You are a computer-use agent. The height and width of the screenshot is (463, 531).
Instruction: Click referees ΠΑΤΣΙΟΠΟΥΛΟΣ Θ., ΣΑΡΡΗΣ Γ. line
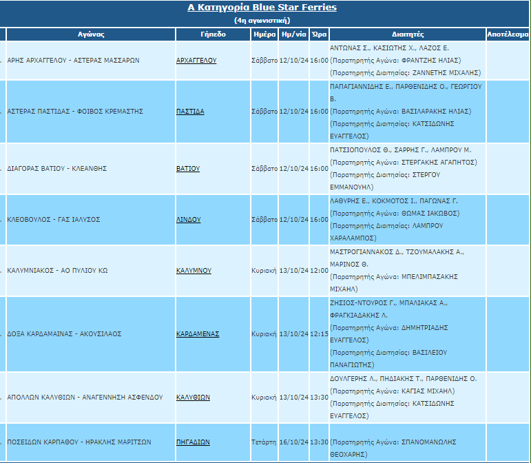(401, 150)
